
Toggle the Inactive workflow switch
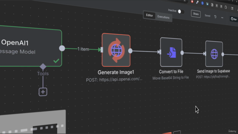[x=181, y=12]
